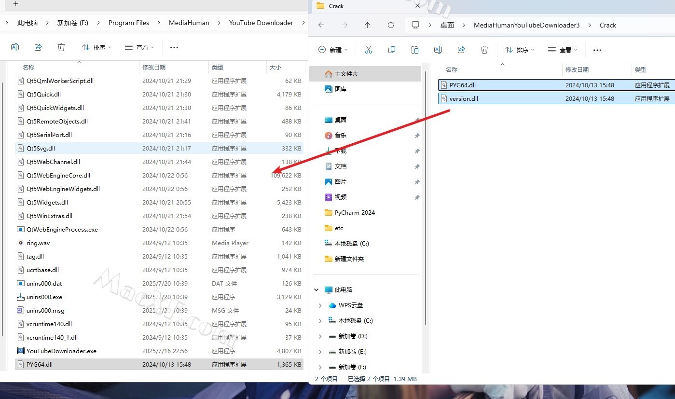Select PYG64.dll in Crack window

point(556,85)
